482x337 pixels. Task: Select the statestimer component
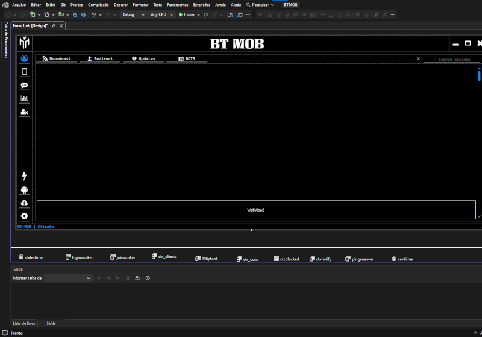pos(31,257)
